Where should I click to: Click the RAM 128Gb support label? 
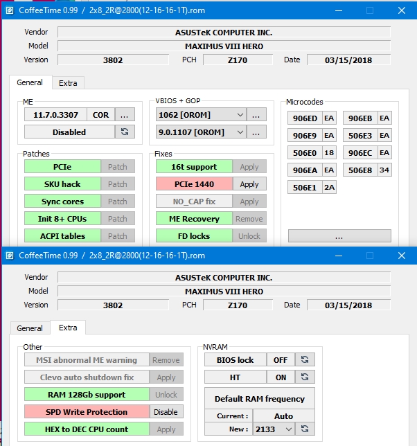click(87, 395)
